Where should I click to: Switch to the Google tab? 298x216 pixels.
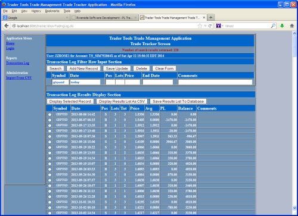(36, 18)
